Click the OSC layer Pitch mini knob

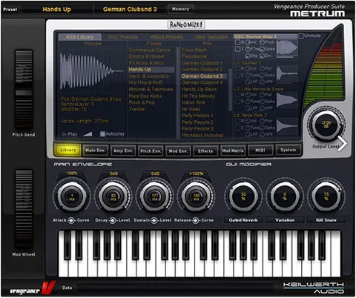(x=262, y=42)
